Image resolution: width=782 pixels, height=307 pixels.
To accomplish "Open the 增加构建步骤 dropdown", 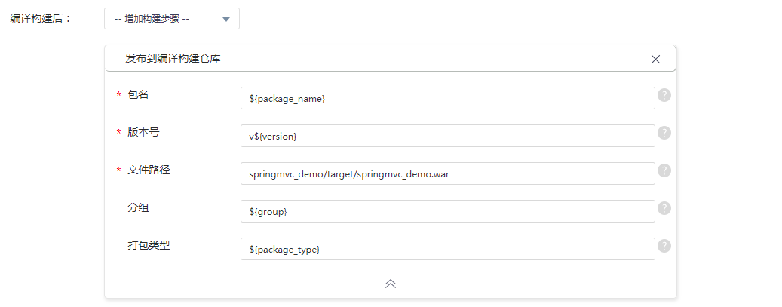I will 172,19.
